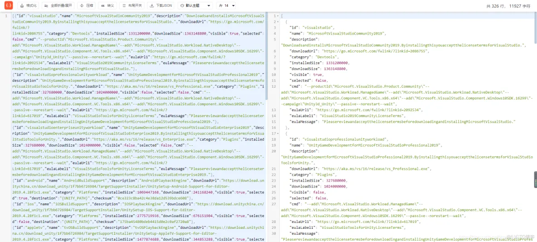Click "VisualStudio2019CommunityLicenseTerms" eulaLabel1 value
The image size is (537, 242).
(361, 116)
